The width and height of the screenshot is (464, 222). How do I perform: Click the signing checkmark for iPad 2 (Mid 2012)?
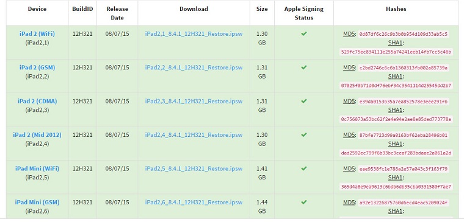point(303,135)
